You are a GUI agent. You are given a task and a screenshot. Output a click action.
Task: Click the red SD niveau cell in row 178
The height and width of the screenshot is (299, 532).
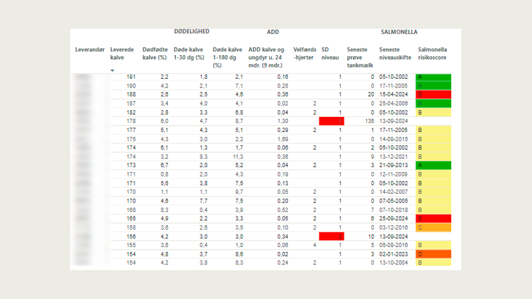pos(332,121)
